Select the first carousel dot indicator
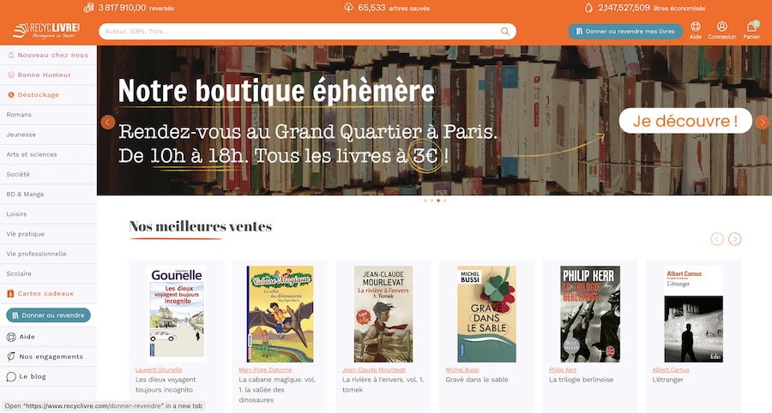 click(x=425, y=201)
